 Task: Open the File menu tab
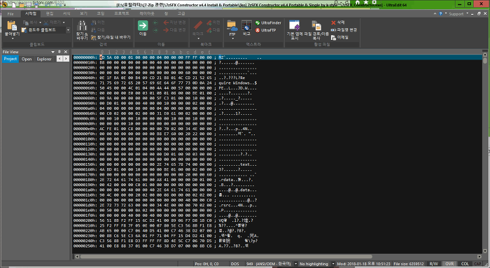point(10,14)
